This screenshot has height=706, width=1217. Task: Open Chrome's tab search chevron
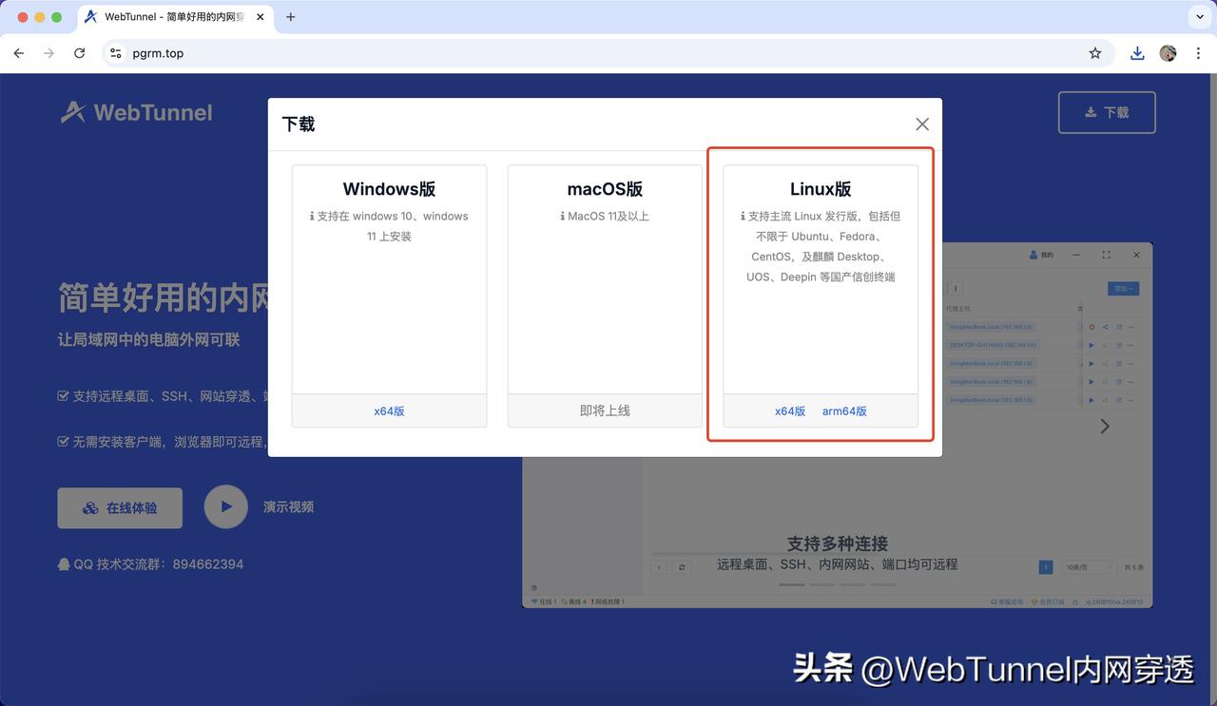point(1199,16)
